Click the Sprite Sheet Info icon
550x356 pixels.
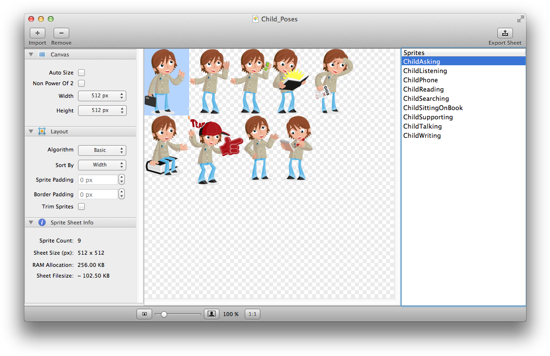click(42, 223)
